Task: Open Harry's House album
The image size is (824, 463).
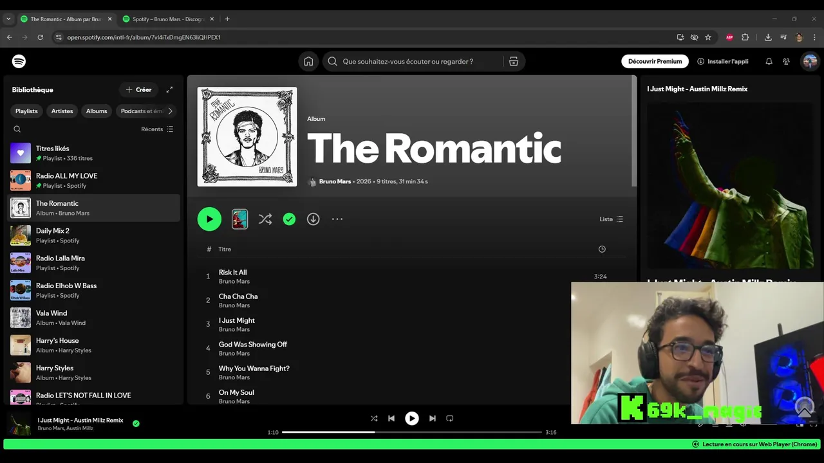Action: pos(94,345)
